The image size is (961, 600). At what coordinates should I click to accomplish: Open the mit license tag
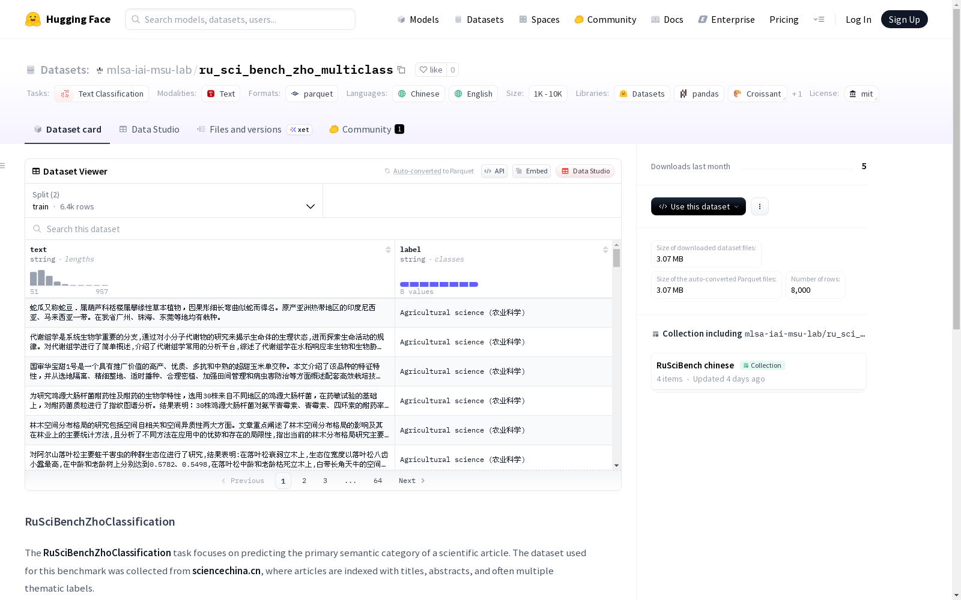861,94
